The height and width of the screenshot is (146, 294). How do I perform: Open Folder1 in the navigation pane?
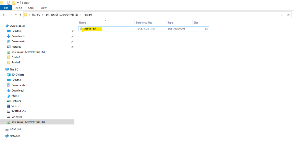point(16,57)
